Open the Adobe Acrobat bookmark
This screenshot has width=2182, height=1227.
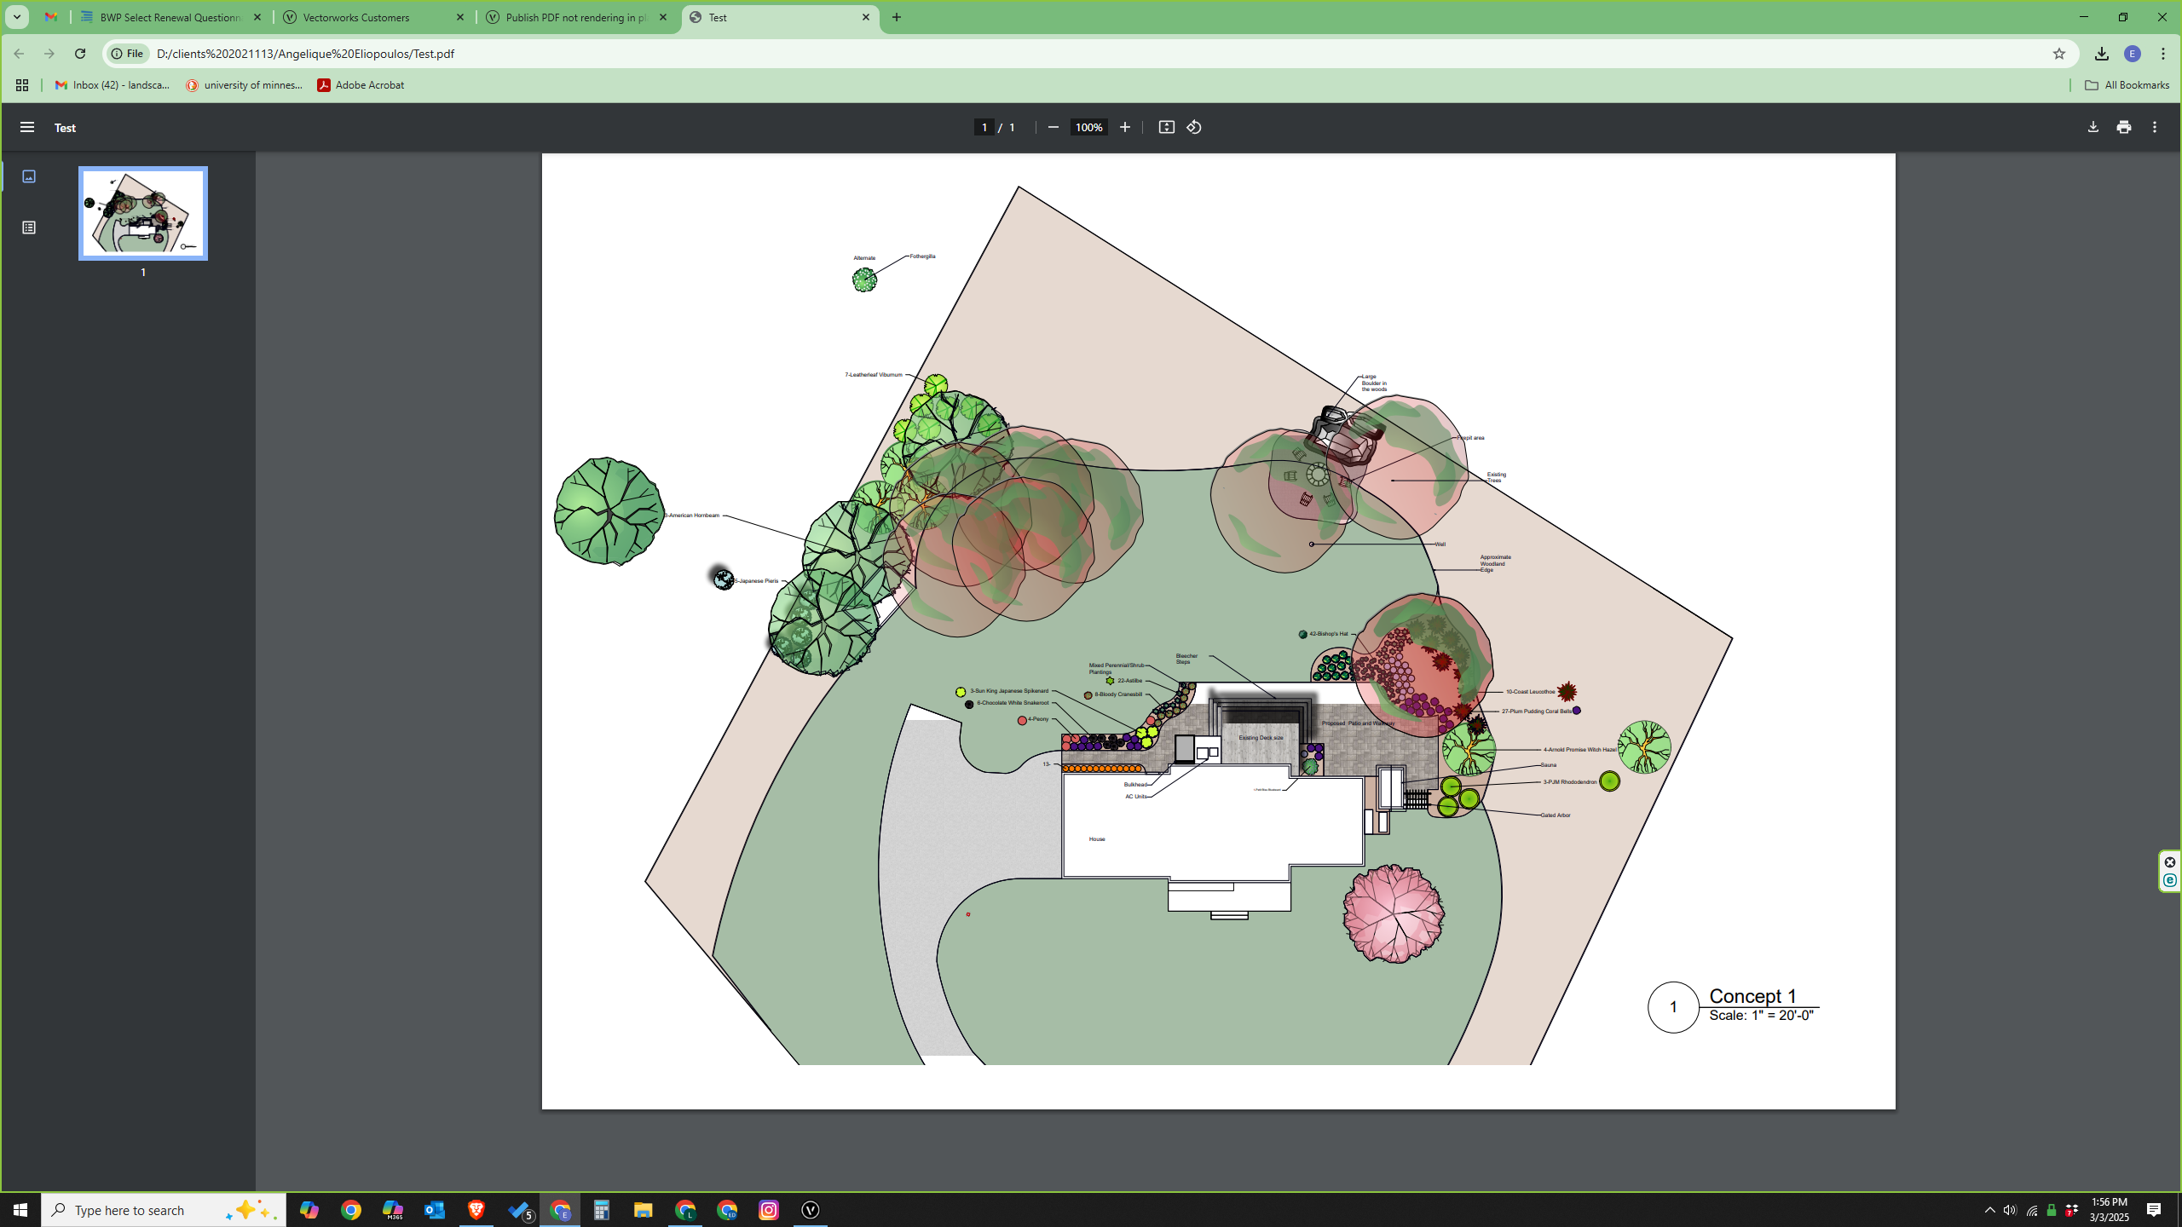[x=361, y=85]
